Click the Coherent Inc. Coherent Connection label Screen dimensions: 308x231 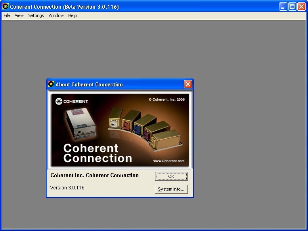coord(94,175)
